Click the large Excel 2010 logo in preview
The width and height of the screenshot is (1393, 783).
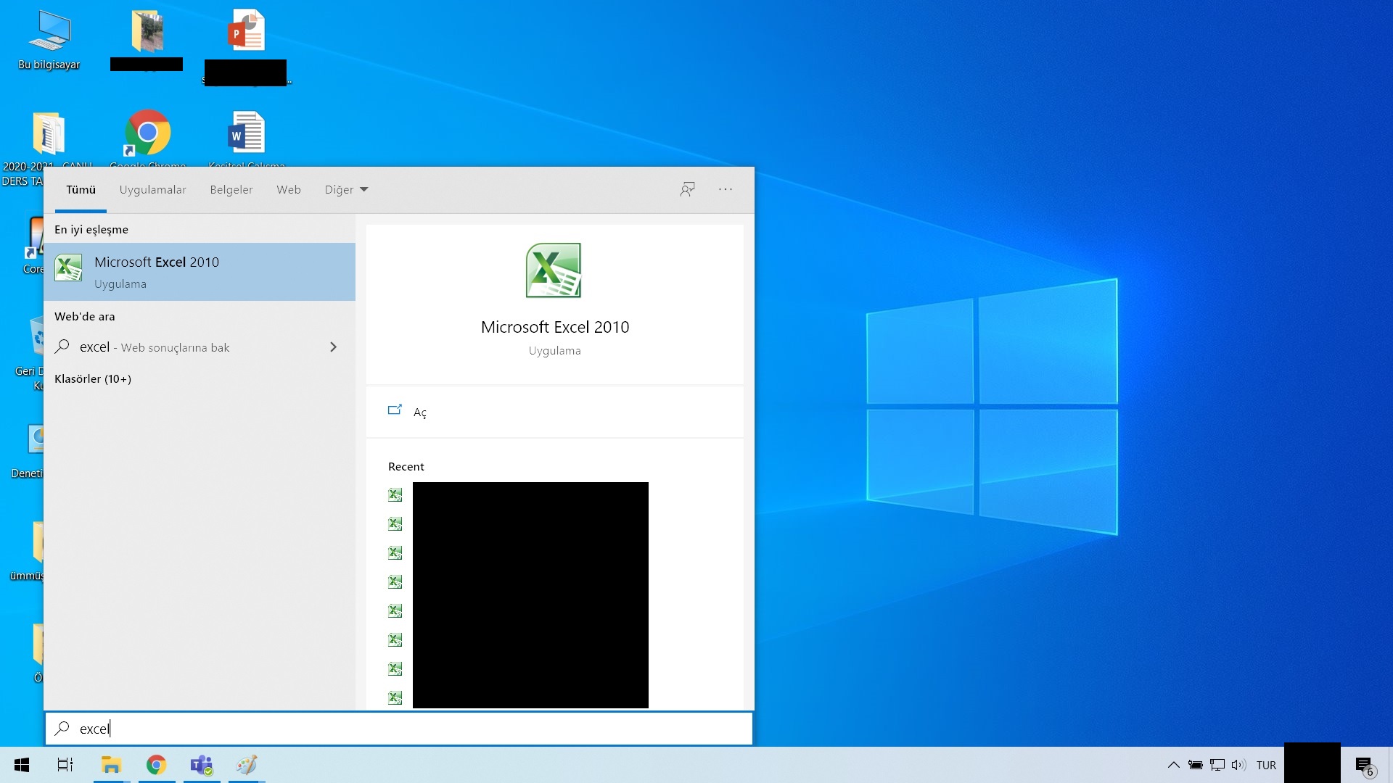pos(554,270)
